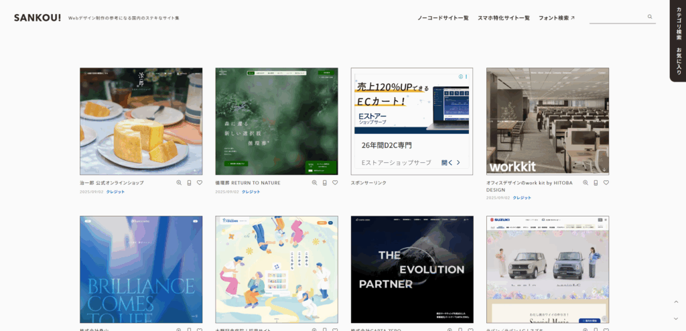686x331 pixels.
Task: Open ノーコードサイト一覧 menu item
Action: pos(443,18)
